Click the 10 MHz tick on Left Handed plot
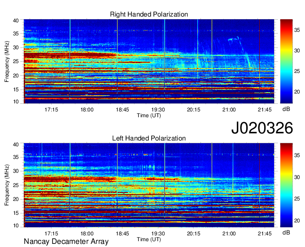Screen dimensions: 305x247 (16, 226)
